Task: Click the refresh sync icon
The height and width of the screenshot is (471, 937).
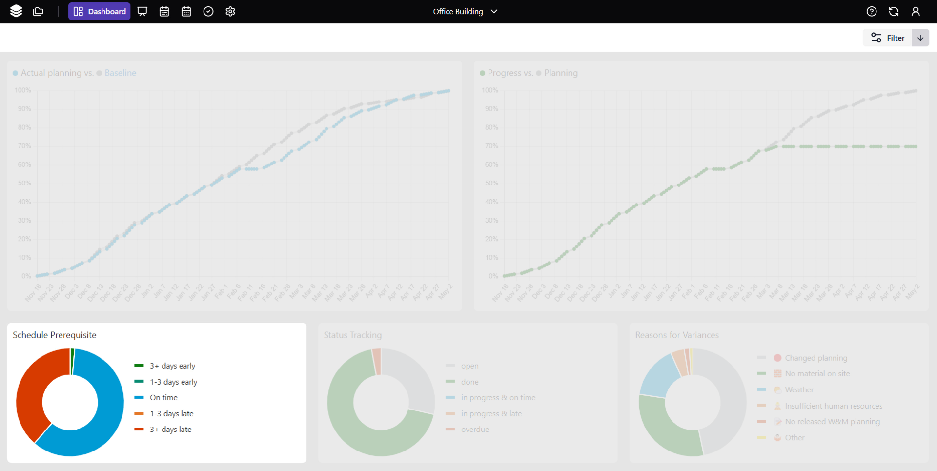Action: coord(894,11)
